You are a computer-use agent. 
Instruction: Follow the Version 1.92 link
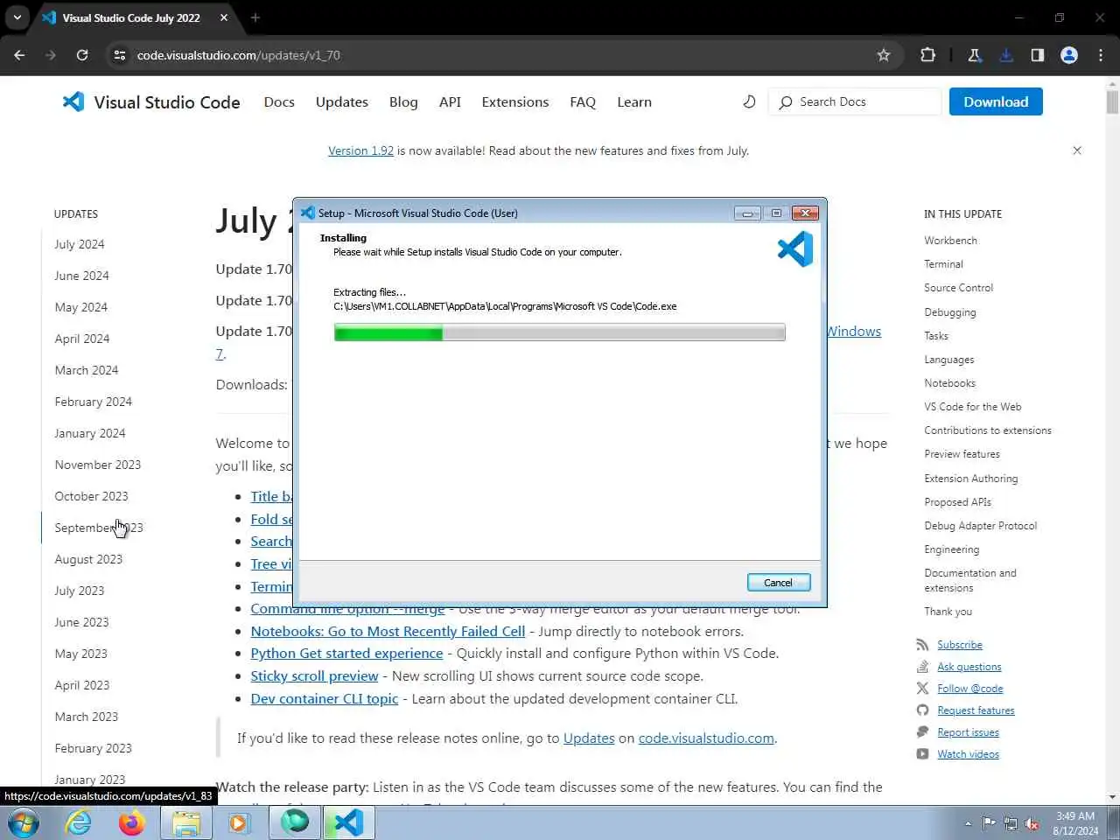point(360,150)
